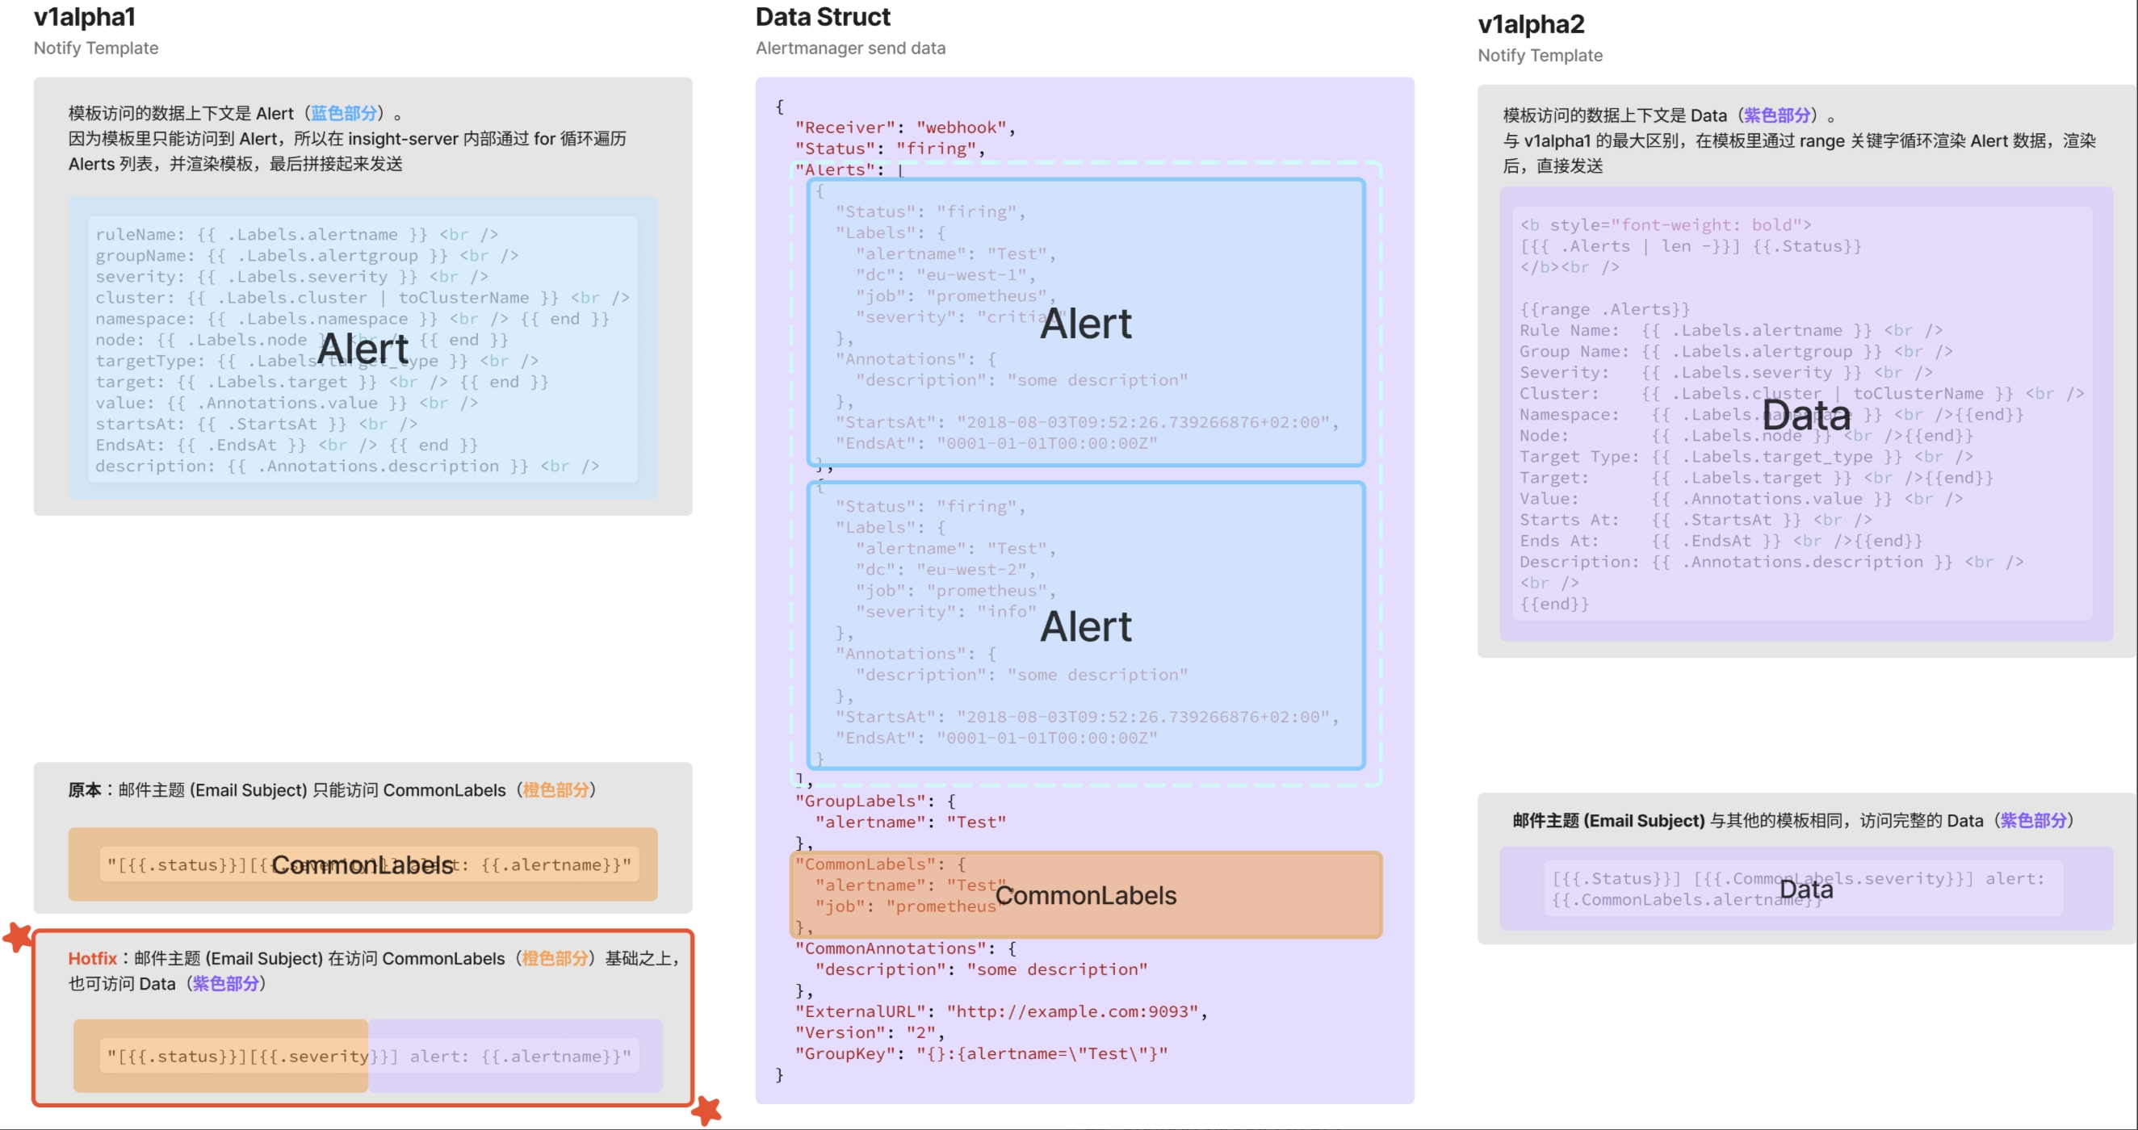The image size is (2138, 1130).
Task: Click the "ExternalURL" line in the JSON
Action: tap(1000, 1011)
